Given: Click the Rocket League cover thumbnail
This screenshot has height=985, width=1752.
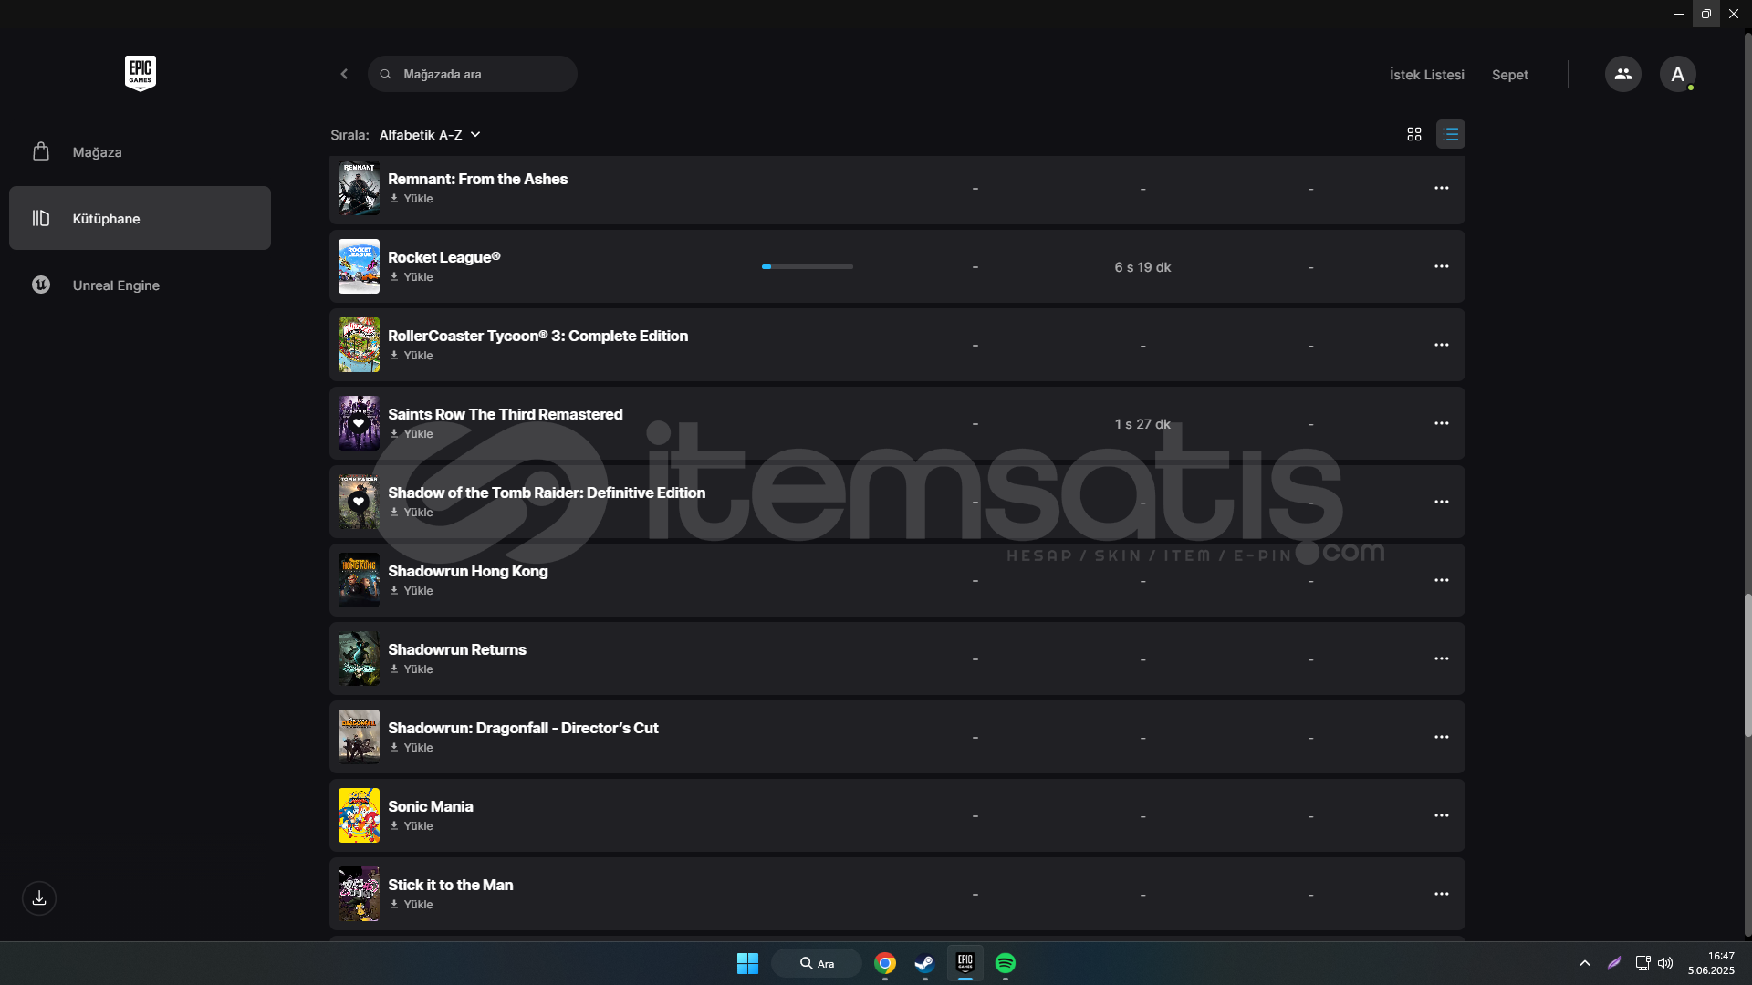Looking at the screenshot, I should coord(359,266).
